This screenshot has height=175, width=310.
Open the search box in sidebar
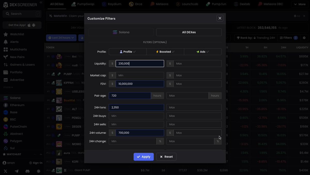(x=22, y=14)
